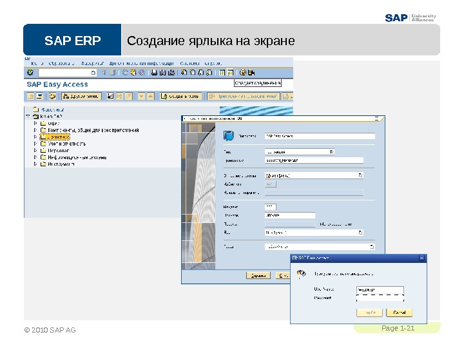
Task: Click the Move Favorites Down arrow icon
Action: coord(141,96)
